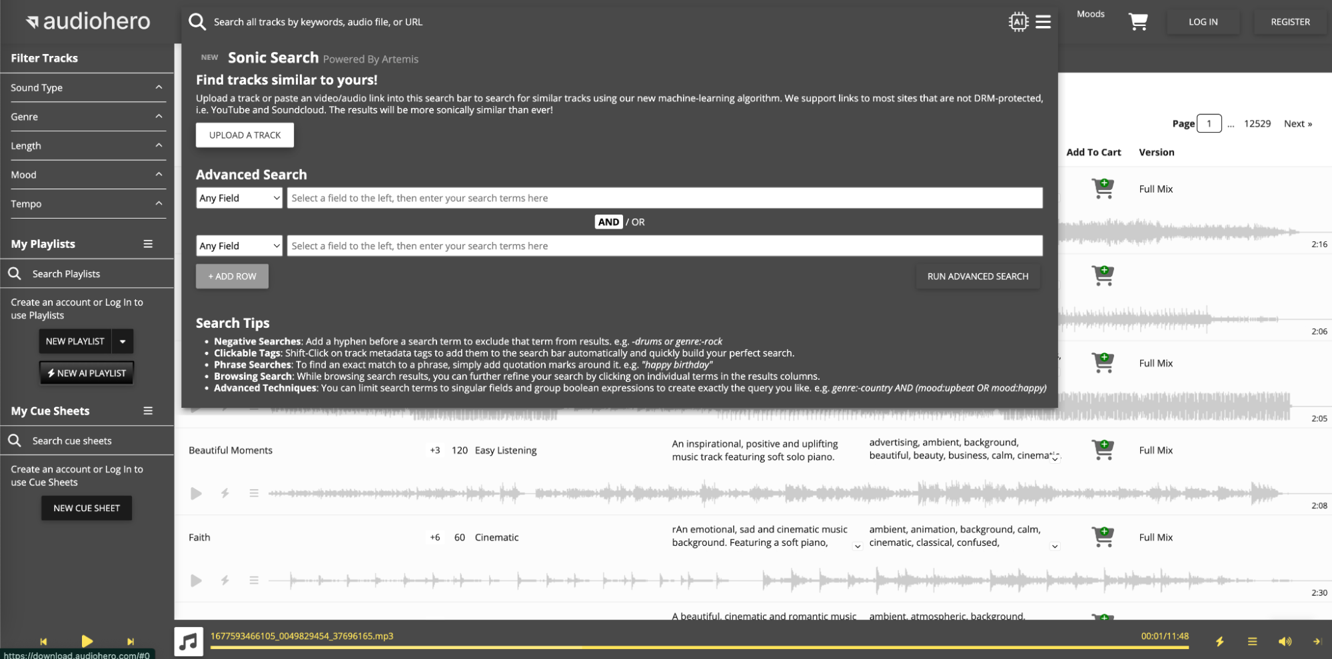Click the Search Playlists magnifier icon

click(x=14, y=273)
